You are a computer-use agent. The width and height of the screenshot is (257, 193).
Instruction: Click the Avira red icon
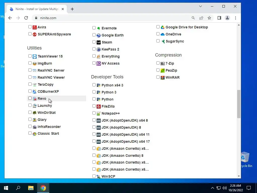point(35,27)
